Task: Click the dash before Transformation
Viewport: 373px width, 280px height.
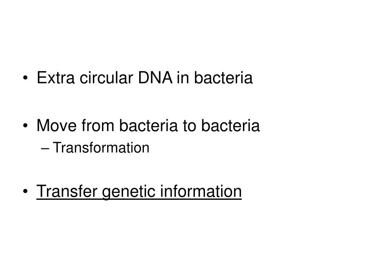Action: [x=45, y=149]
